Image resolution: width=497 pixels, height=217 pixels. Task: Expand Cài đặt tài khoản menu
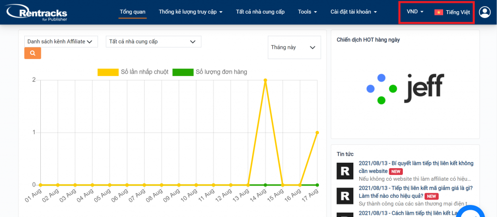(354, 12)
